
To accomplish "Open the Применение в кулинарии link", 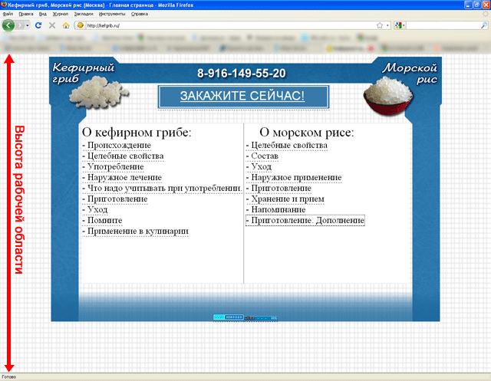I will pos(137,231).
